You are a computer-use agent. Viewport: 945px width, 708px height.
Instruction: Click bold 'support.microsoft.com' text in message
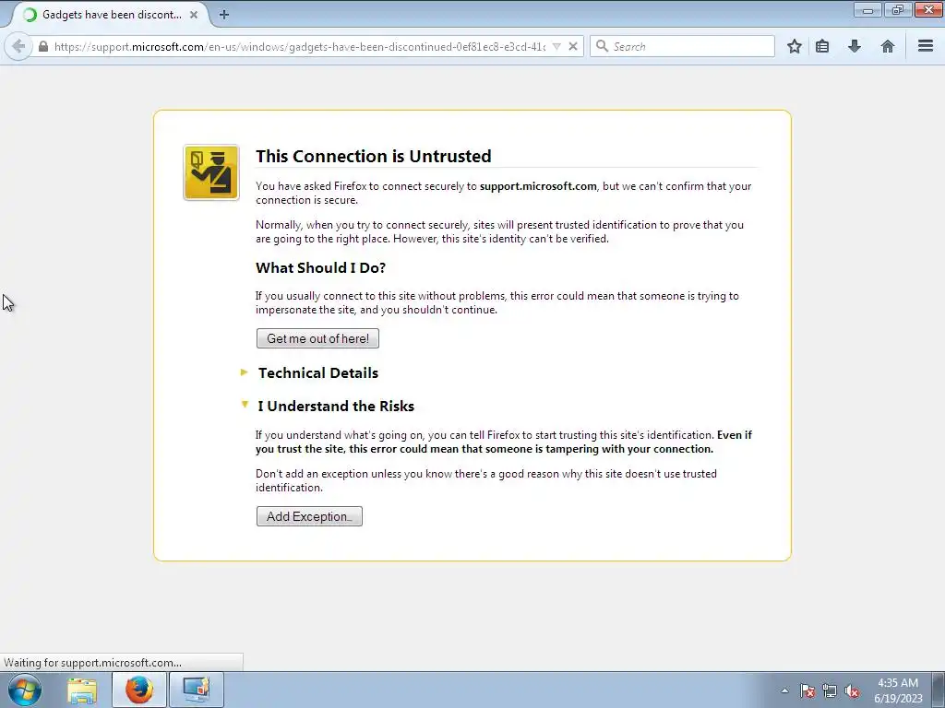click(538, 186)
